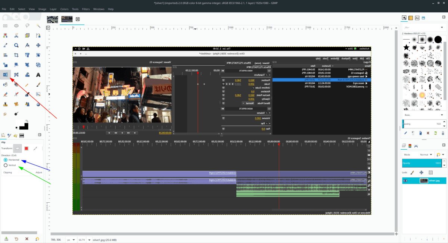Viewport: 448px width, 243px height.
Task: Activate the Move tool
Action: click(38, 46)
